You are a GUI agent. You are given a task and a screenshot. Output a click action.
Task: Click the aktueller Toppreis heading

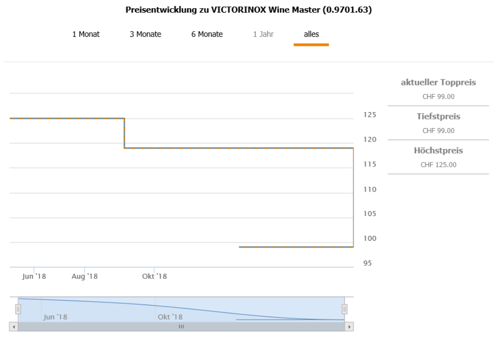(x=438, y=83)
